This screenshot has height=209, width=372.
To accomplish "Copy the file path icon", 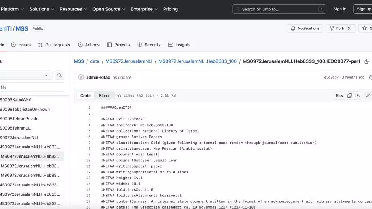I will pos(367,61).
